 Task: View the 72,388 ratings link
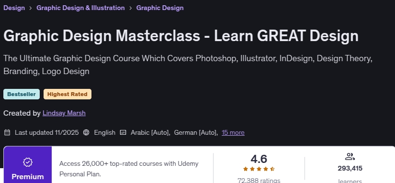[x=259, y=180]
